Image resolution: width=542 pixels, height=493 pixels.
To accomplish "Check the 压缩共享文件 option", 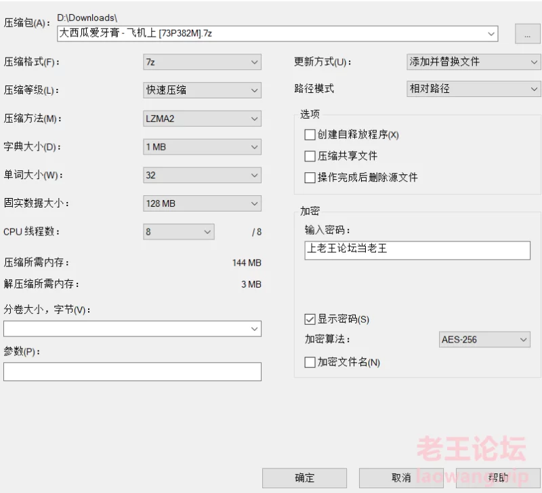I will coord(310,156).
